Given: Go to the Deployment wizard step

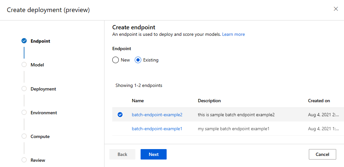Looking at the screenshot, I should 43,89.
